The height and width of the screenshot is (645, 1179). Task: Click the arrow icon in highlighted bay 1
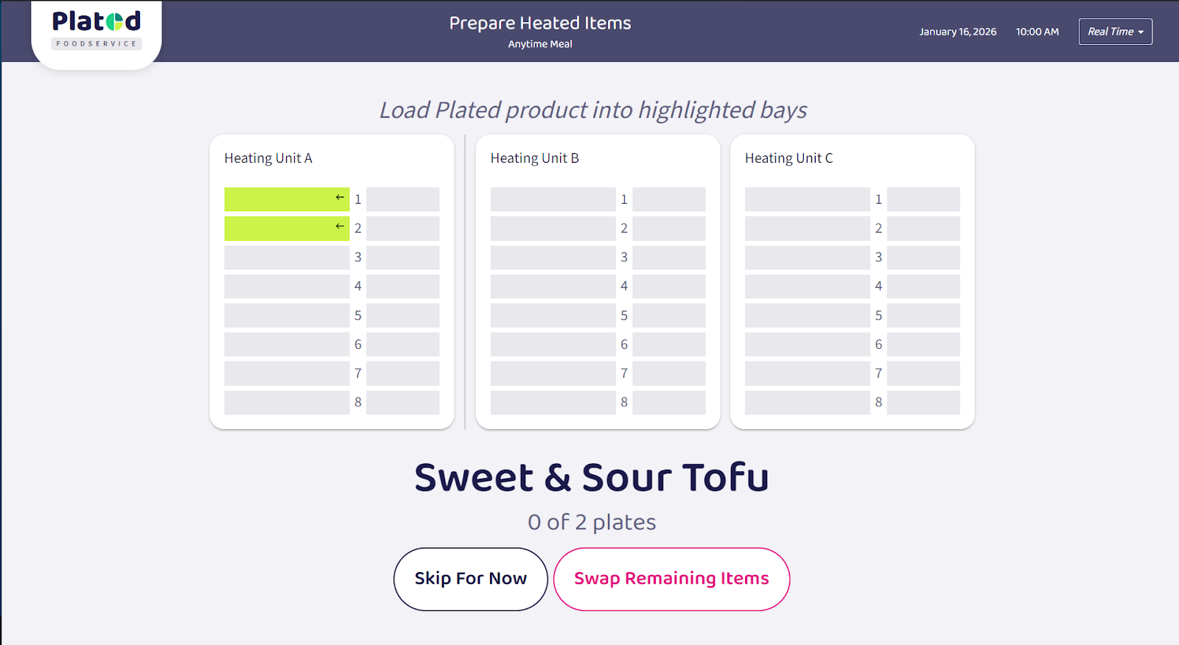[x=340, y=197]
